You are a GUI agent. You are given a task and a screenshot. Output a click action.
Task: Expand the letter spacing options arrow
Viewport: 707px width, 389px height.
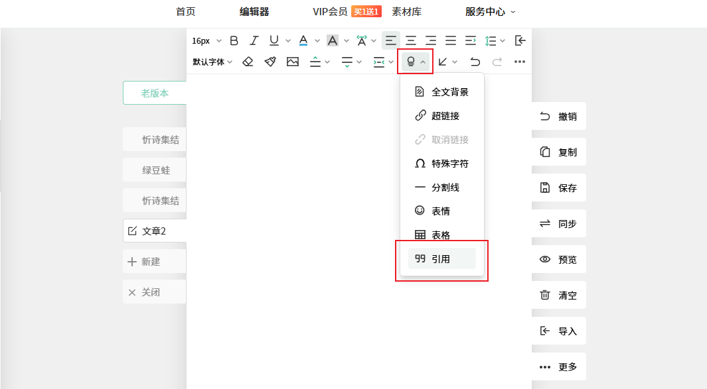(374, 41)
